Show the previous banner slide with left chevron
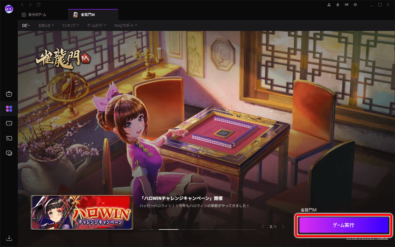395x247 pixels. (263, 226)
